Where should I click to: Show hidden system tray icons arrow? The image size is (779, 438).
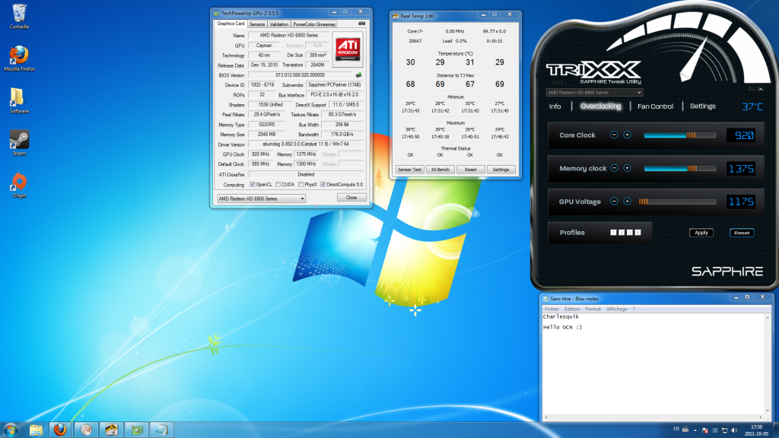pyautogui.click(x=695, y=430)
